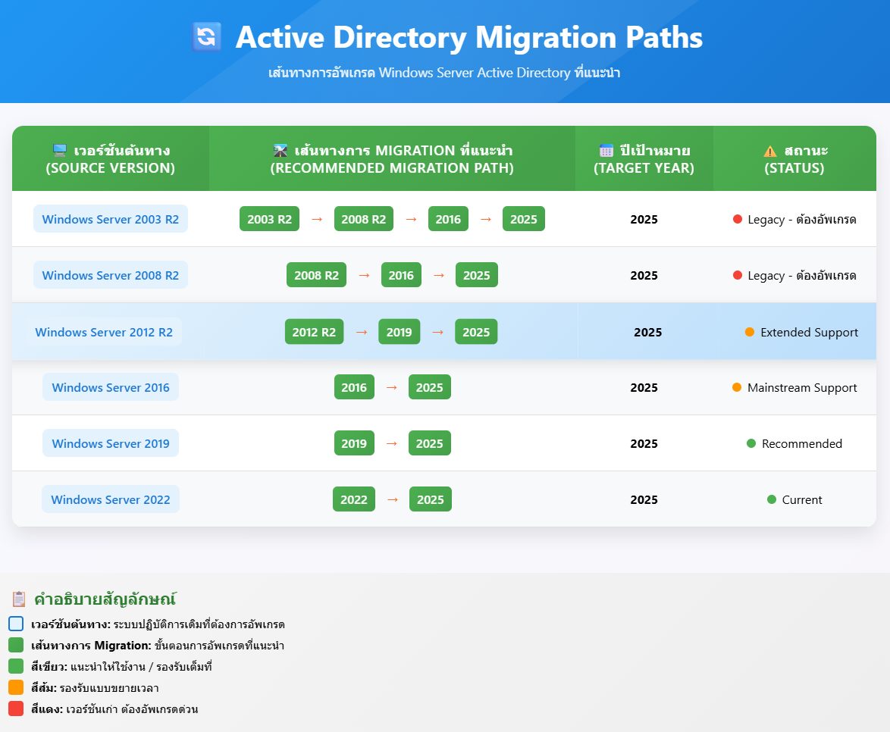Click the Active Directory Migration Paths title

[x=469, y=37]
